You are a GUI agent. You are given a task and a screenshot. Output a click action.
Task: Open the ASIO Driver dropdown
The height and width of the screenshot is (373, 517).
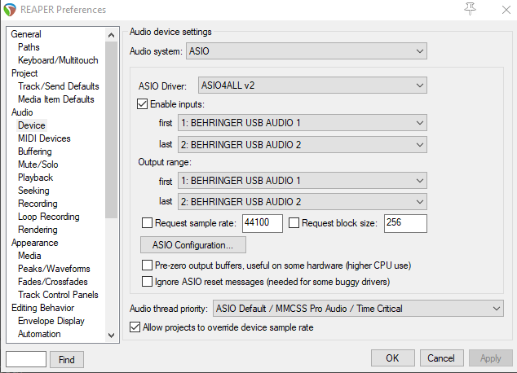click(x=312, y=86)
